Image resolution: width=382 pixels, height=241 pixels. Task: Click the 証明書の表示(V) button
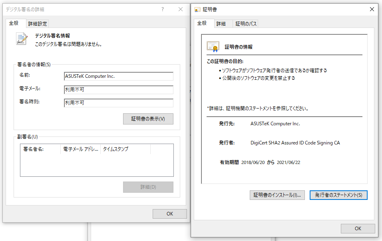coord(148,119)
